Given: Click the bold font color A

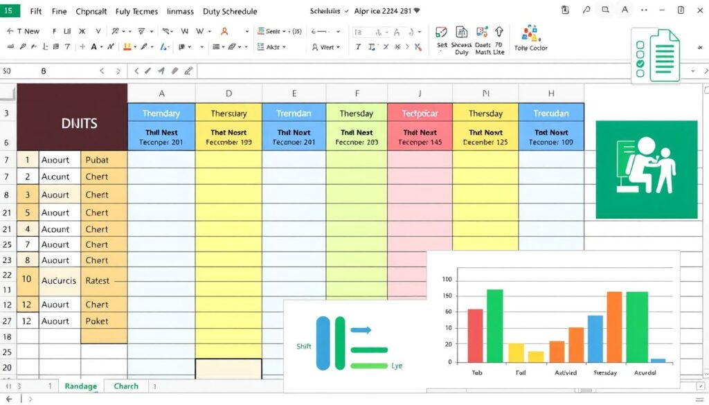Looking at the screenshot, I should (93, 46).
